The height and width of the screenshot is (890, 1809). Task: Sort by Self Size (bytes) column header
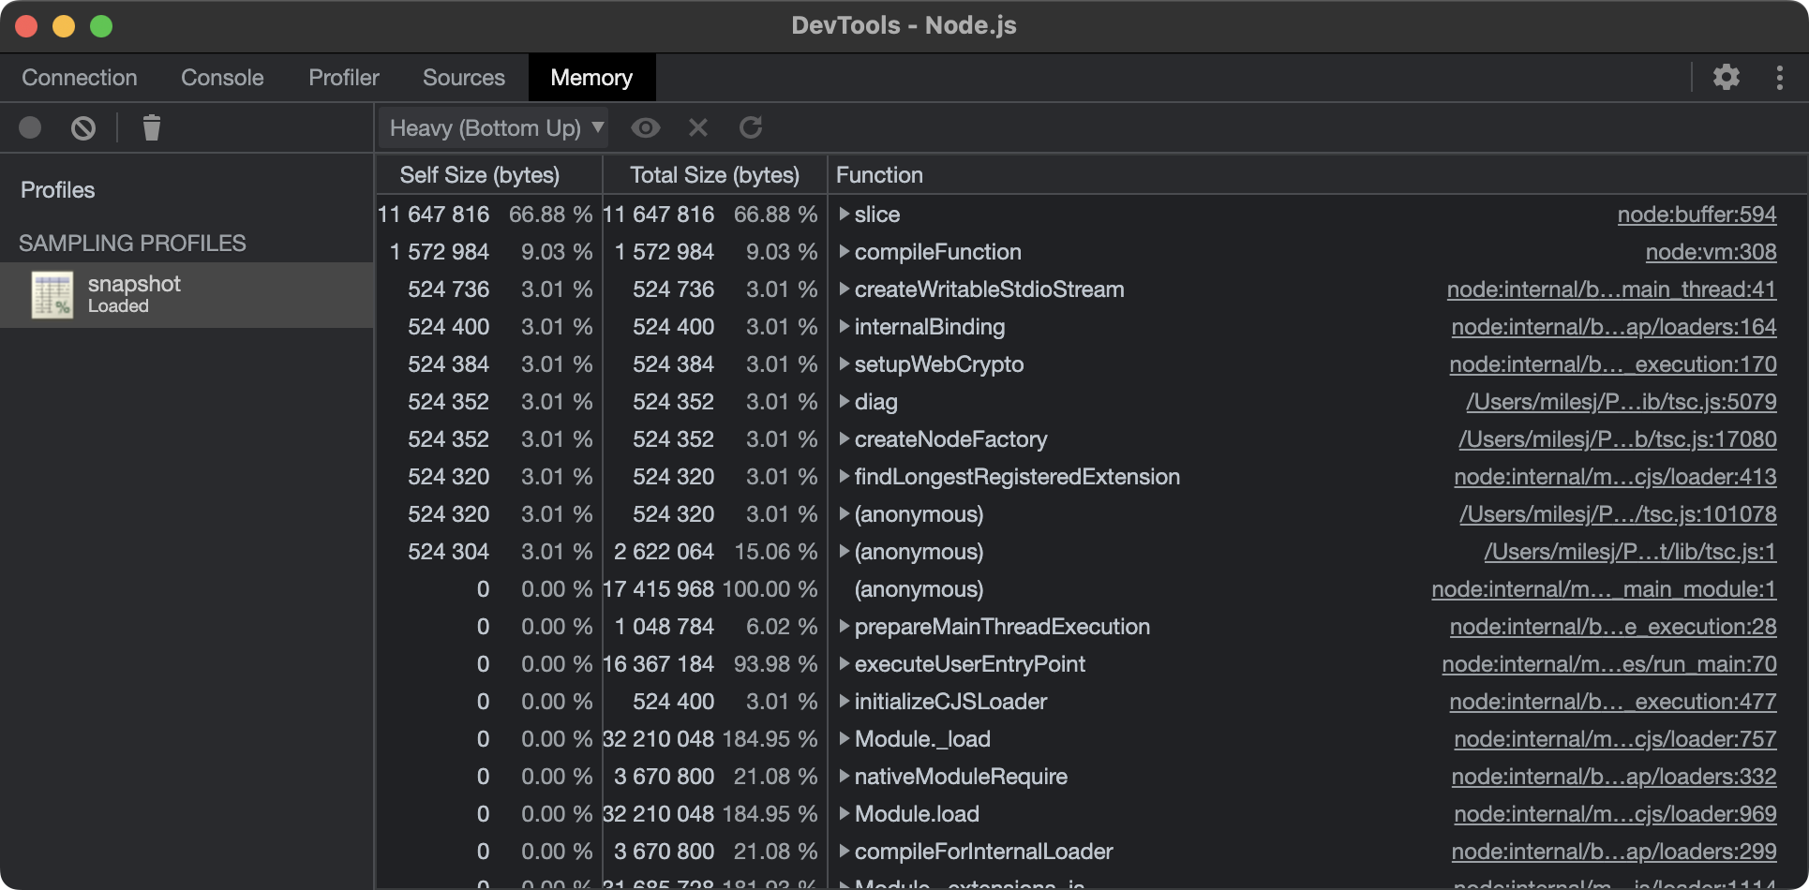[479, 175]
